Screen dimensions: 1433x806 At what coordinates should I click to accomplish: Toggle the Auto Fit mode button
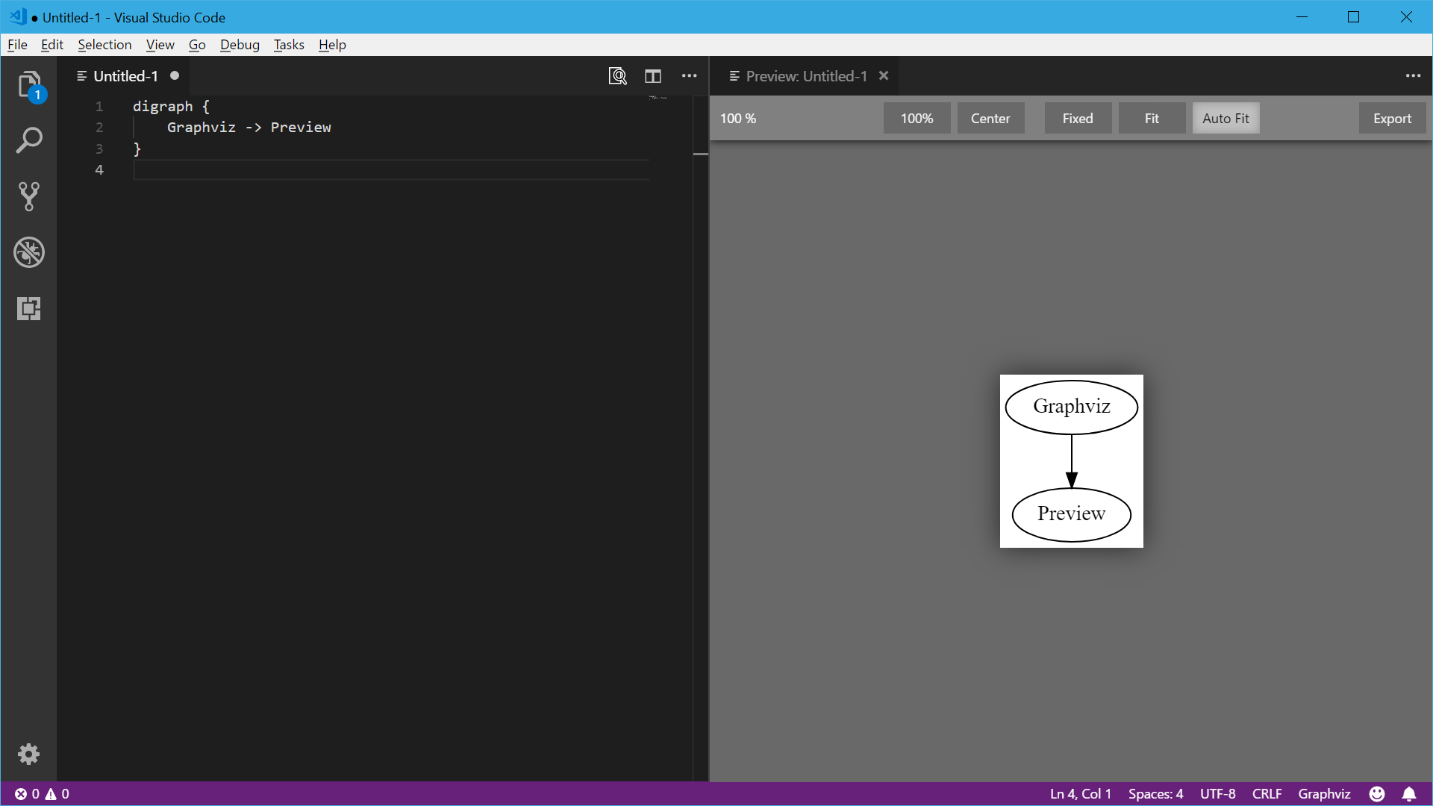(1226, 119)
